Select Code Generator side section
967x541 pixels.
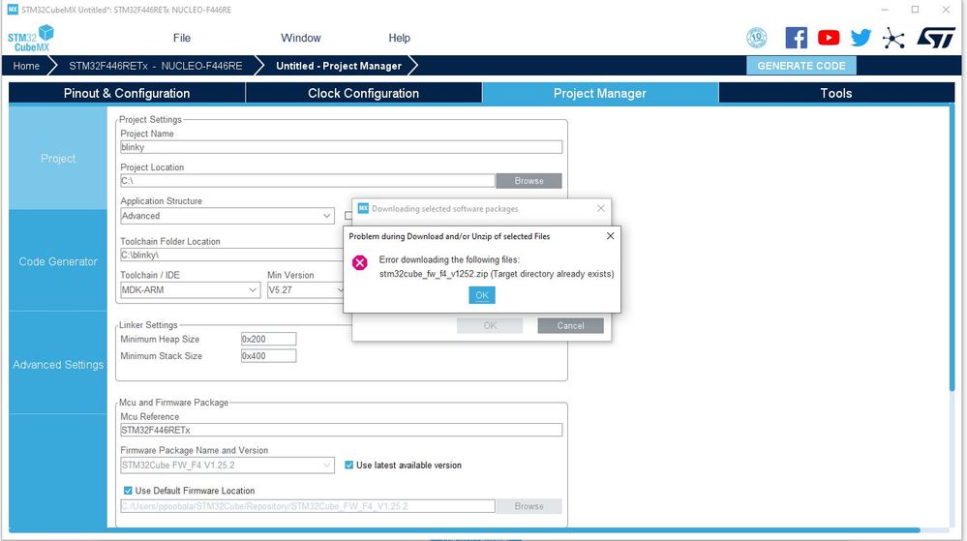pos(58,261)
